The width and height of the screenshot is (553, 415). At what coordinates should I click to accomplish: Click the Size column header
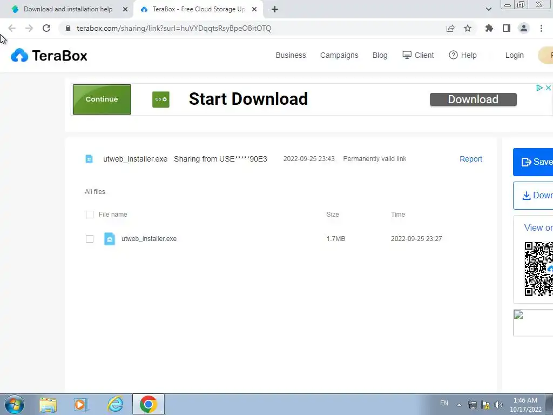333,215
